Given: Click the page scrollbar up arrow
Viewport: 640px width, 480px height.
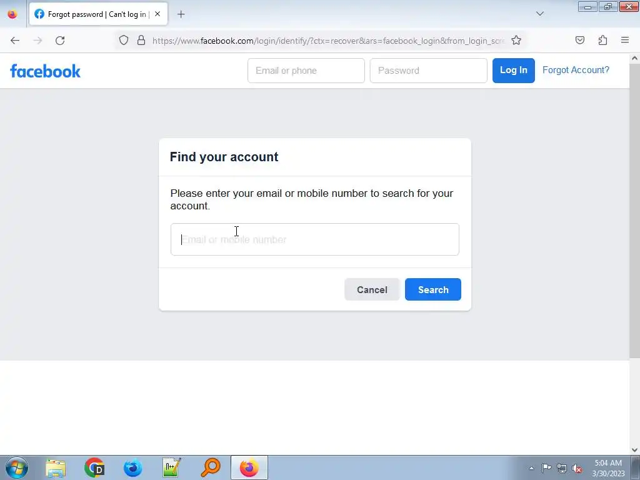Looking at the screenshot, I should pos(634,58).
